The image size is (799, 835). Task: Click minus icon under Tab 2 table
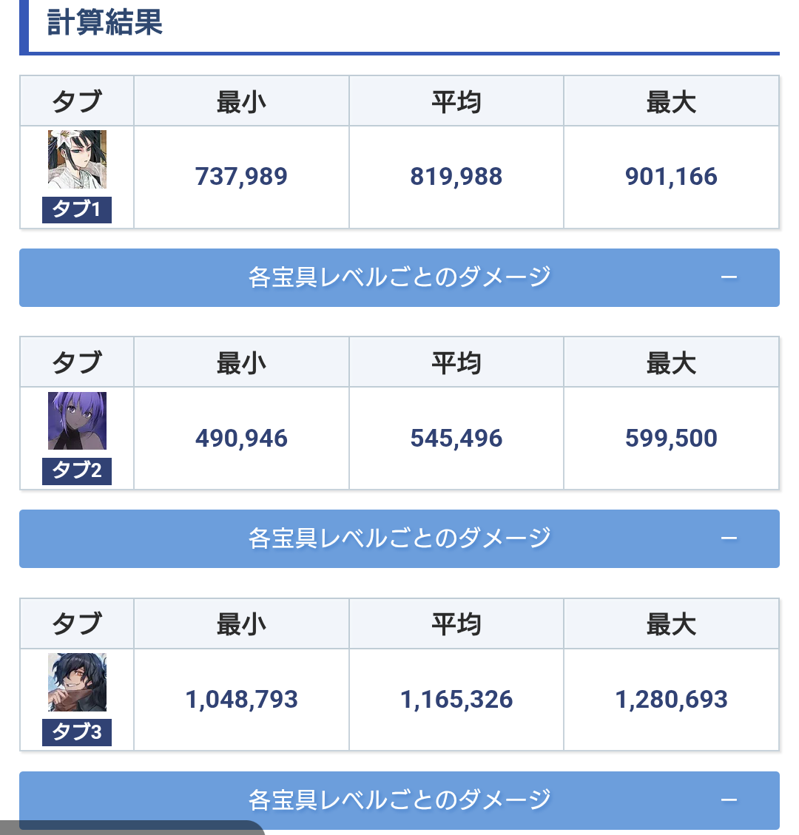729,538
